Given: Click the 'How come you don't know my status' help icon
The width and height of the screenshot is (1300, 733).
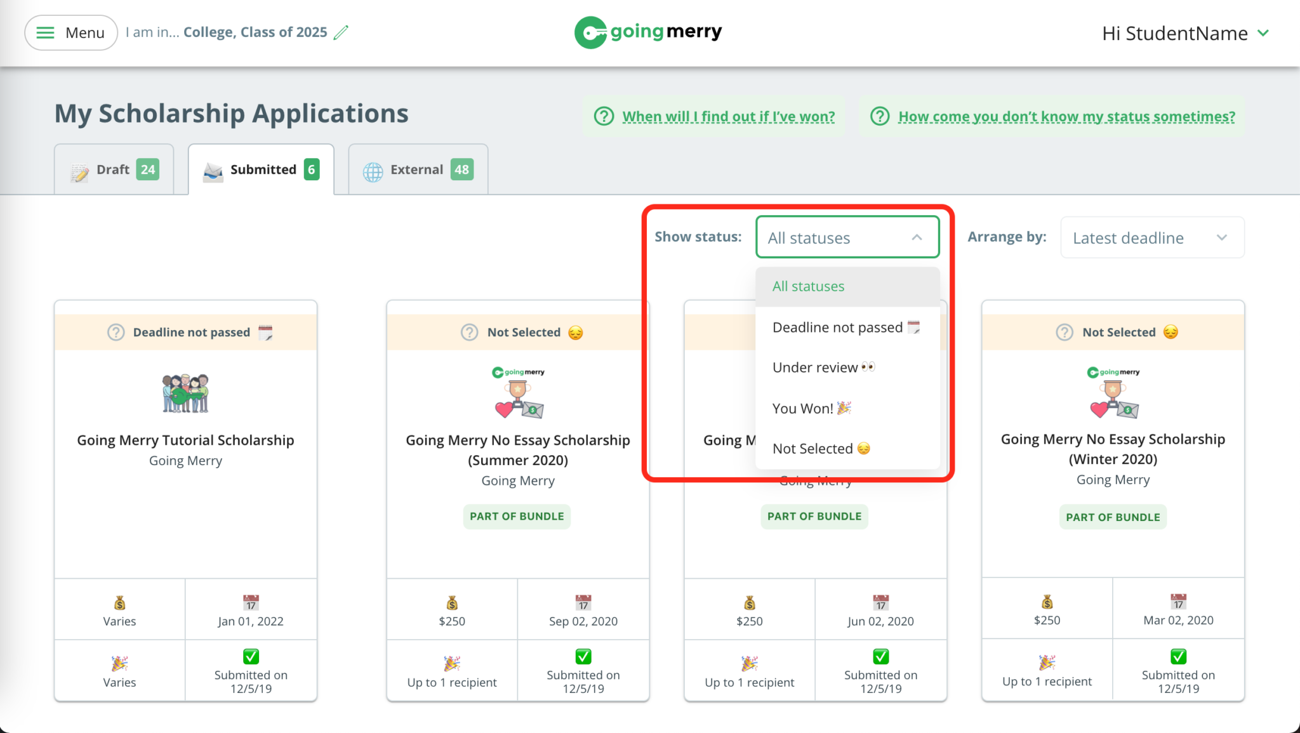Looking at the screenshot, I should pos(882,116).
